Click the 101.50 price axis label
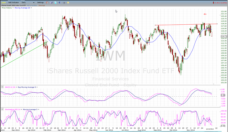The width and height of the screenshot is (228, 132). pos(224,83)
